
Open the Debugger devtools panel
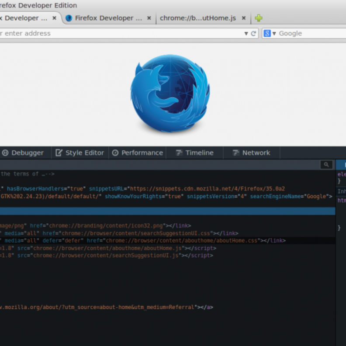(x=23, y=153)
